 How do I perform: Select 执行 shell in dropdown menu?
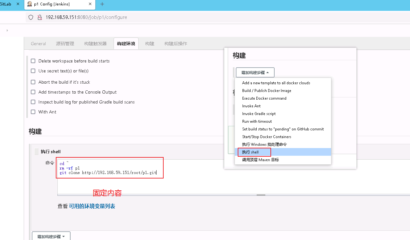(x=283, y=152)
